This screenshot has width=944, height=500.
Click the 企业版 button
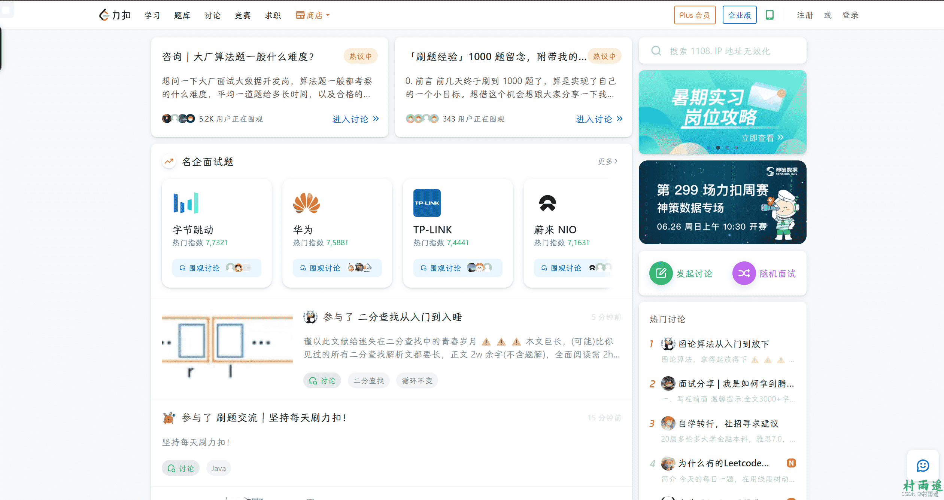pyautogui.click(x=739, y=15)
